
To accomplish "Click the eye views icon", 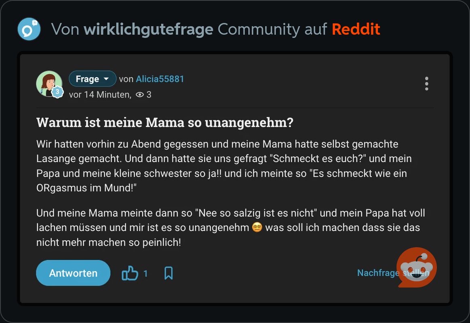I will [x=140, y=95].
